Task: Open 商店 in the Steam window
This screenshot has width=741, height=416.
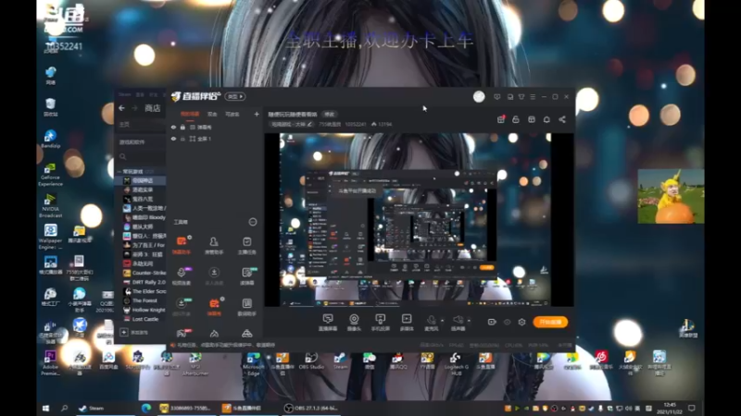Action: [152, 108]
